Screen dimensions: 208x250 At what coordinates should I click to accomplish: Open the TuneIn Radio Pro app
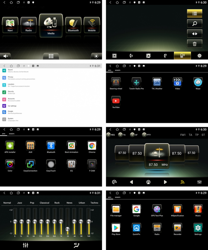point(136,83)
